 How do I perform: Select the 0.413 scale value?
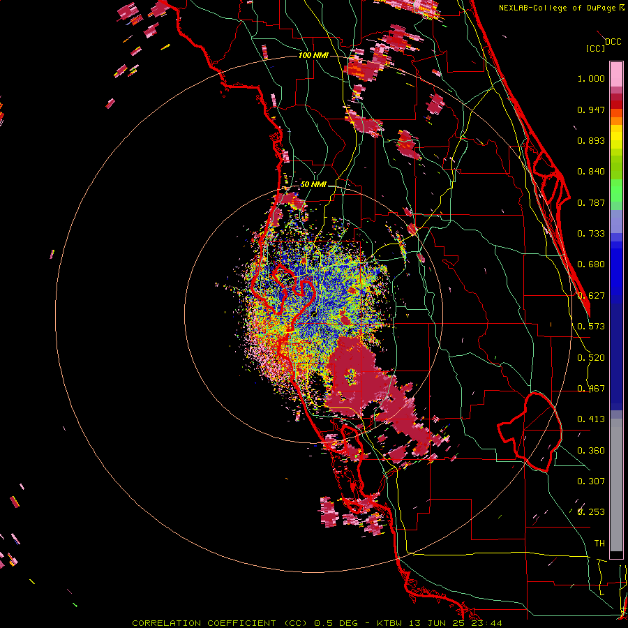tap(591, 419)
